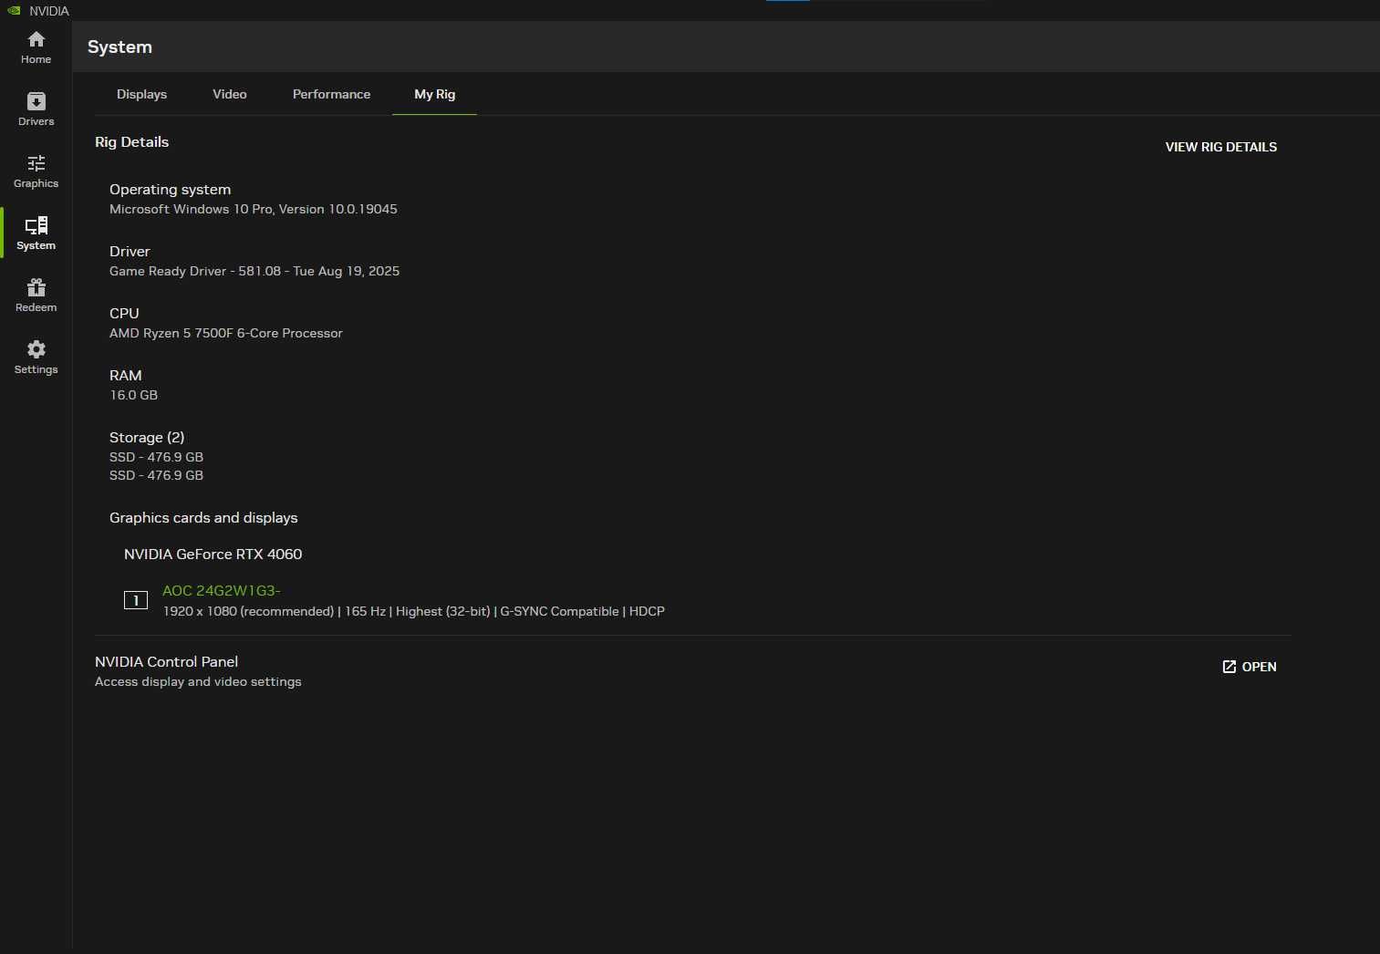The height and width of the screenshot is (954, 1380).
Task: Click the Game Ready Driver 581.08 text
Action: [x=254, y=271]
